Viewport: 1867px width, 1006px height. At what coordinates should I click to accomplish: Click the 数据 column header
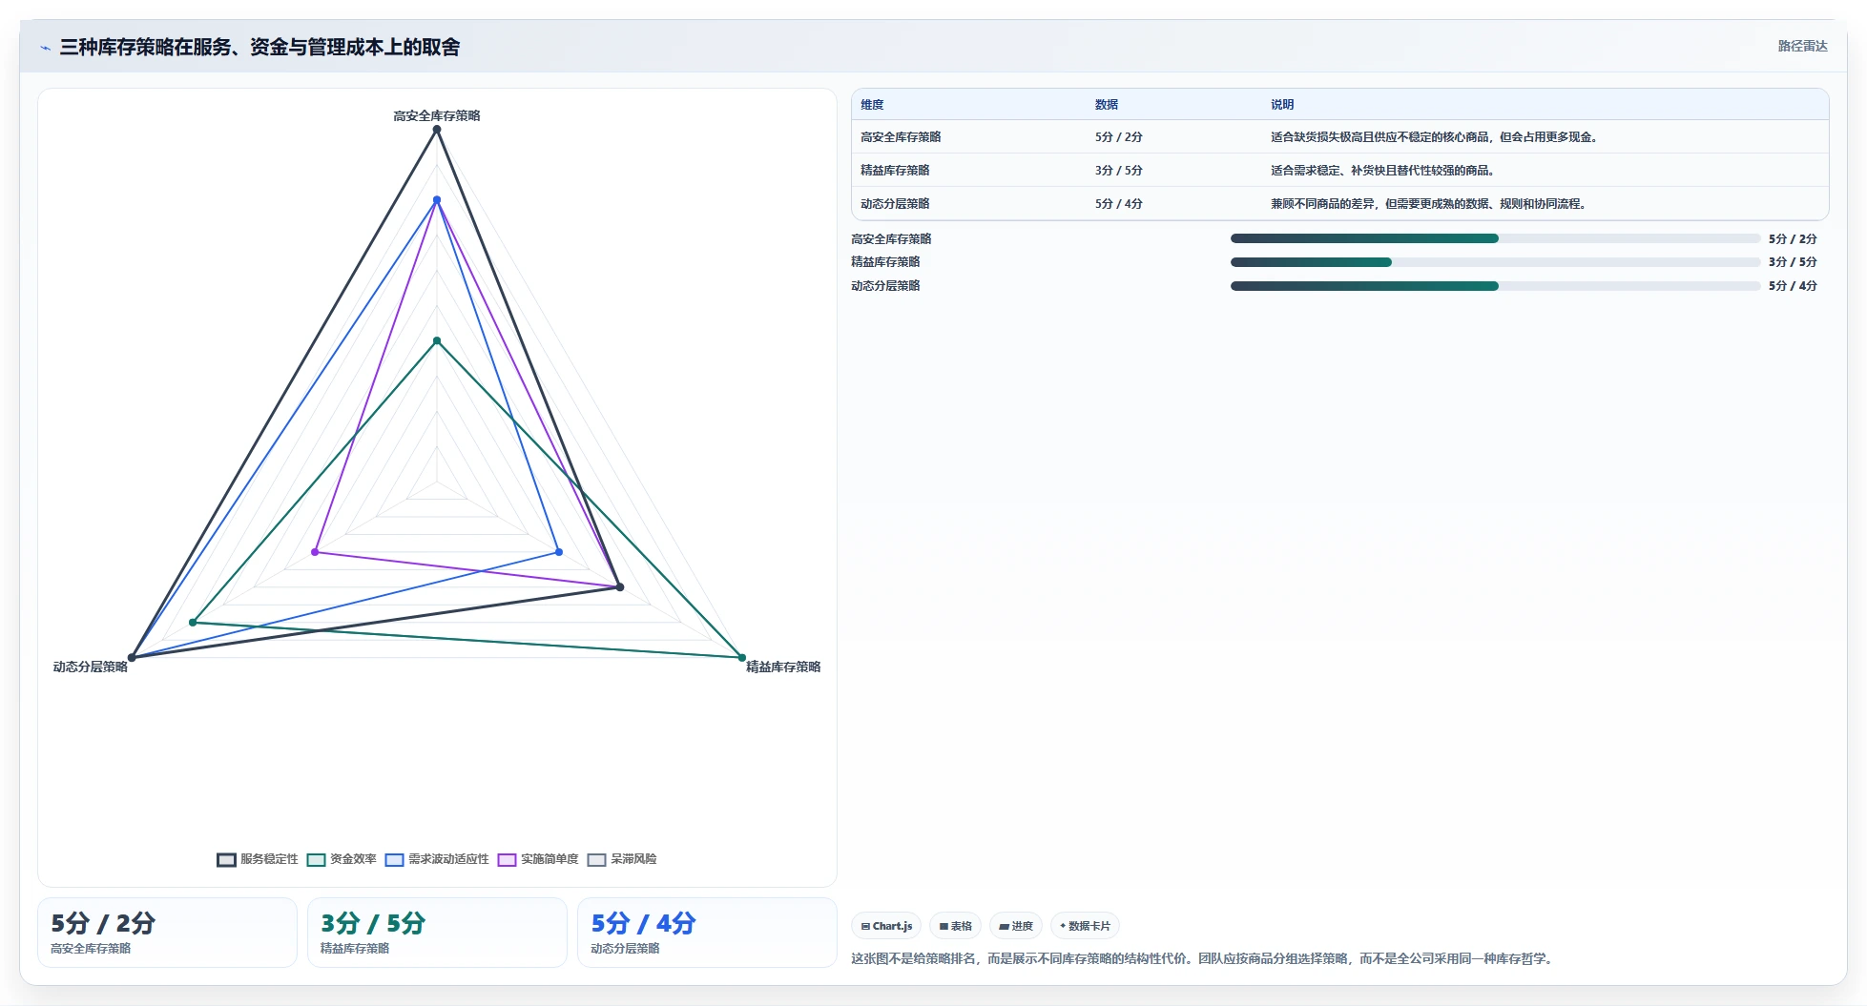pyautogui.click(x=1107, y=105)
